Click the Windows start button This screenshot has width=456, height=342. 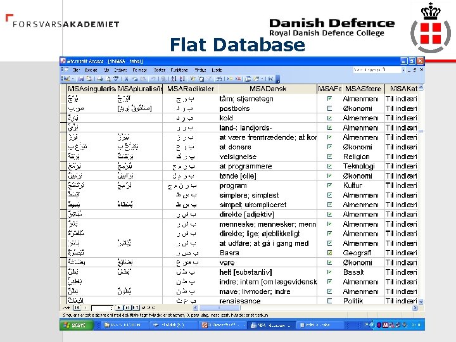[77, 325]
